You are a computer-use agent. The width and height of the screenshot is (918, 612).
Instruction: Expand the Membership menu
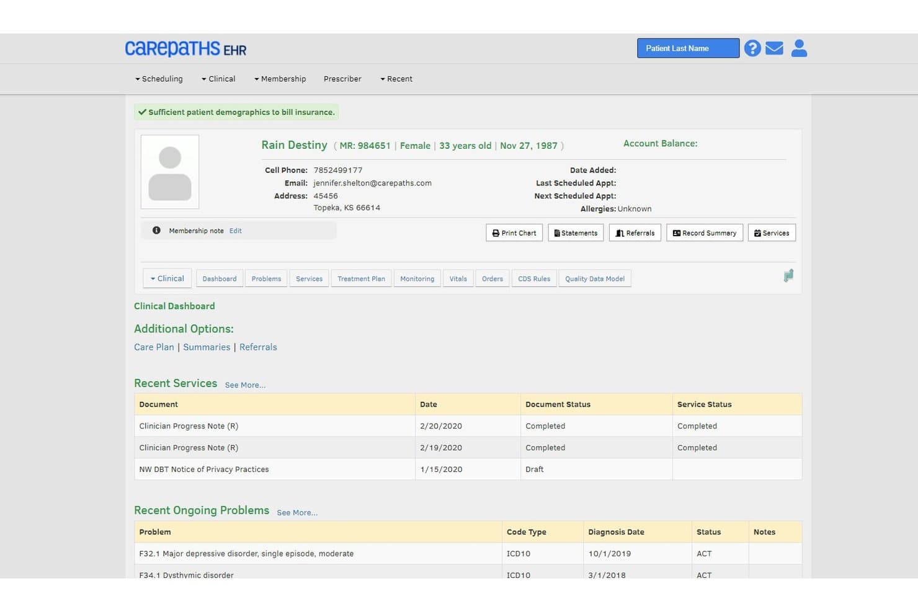tap(280, 79)
